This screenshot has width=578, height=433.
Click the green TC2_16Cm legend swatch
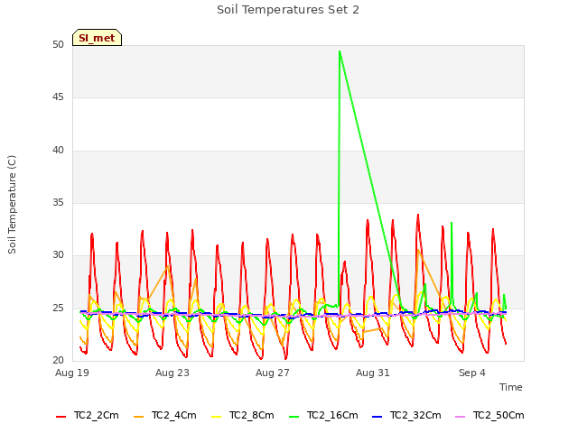pyautogui.click(x=294, y=417)
